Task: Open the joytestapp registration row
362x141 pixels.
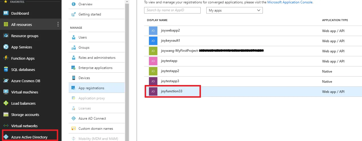Action: tap(253, 61)
